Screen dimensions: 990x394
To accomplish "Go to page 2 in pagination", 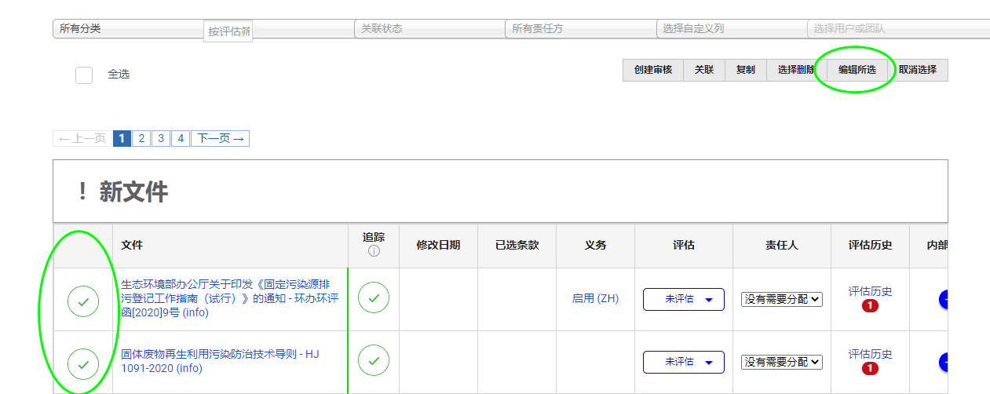I will (x=141, y=139).
